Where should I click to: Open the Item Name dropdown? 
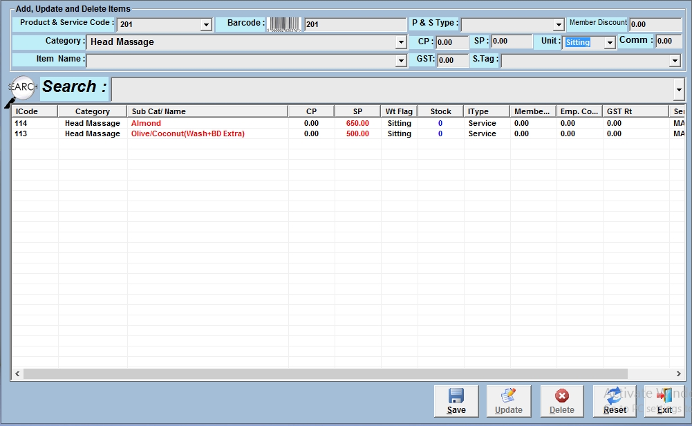tap(401, 61)
